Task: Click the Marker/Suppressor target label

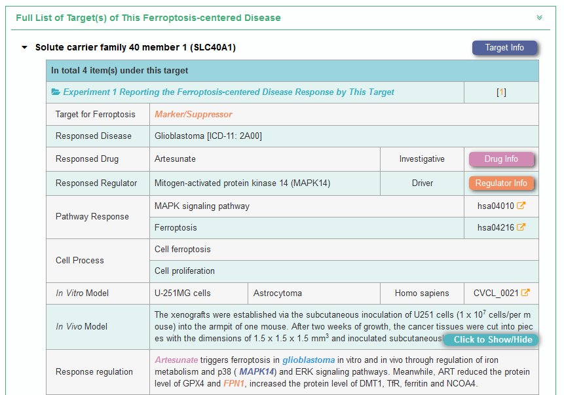Action: pos(193,114)
